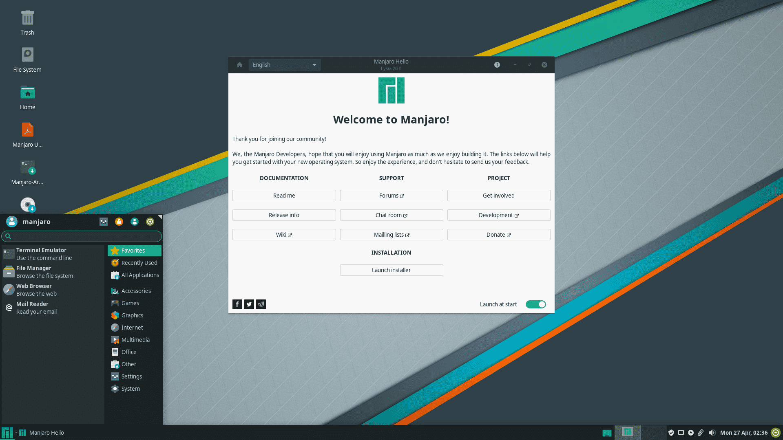Screen dimensions: 783x440
Task: Click the Launch installer button
Action: click(x=391, y=270)
